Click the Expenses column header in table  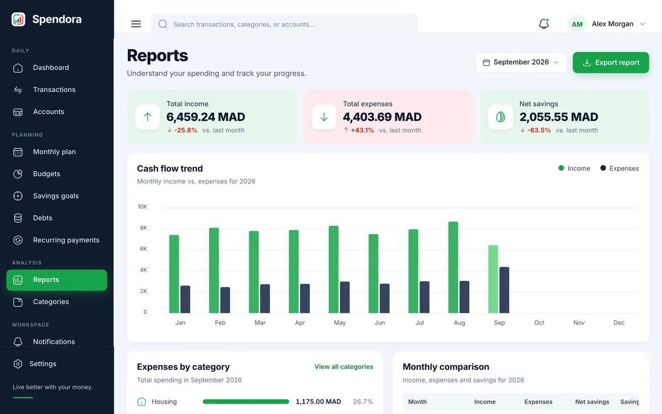(538, 402)
